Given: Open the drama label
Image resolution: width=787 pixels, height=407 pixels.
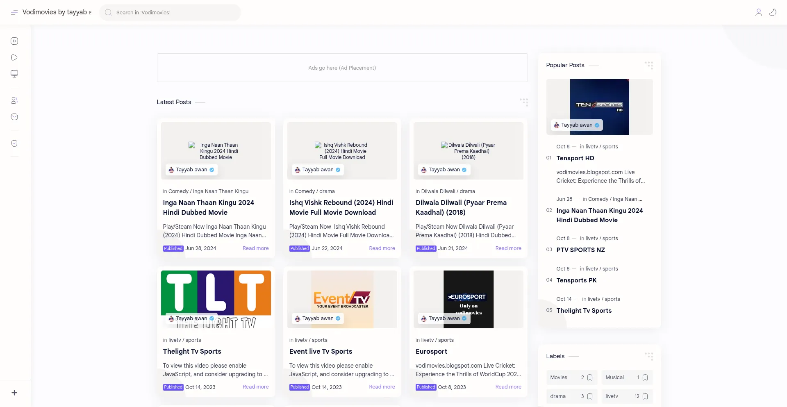Looking at the screenshot, I should [x=571, y=396].
